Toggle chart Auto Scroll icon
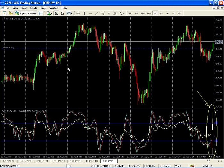The image size is (224, 168). coord(56,13)
